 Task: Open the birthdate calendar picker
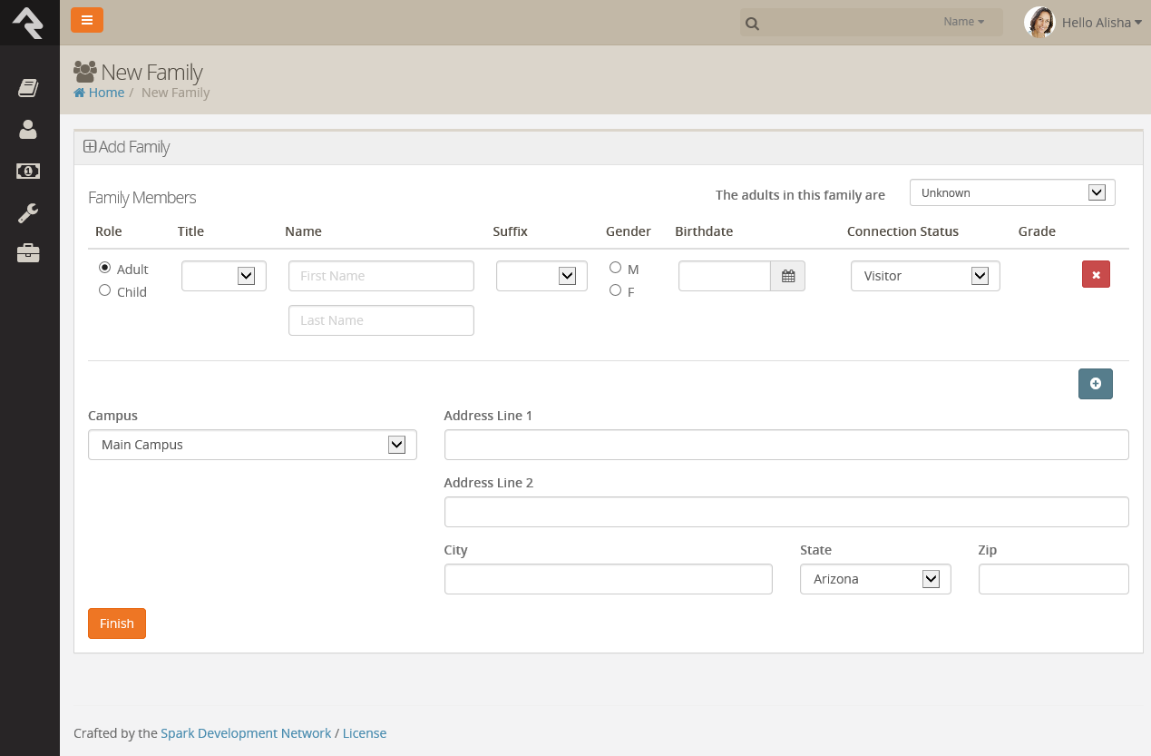pyautogui.click(x=788, y=276)
